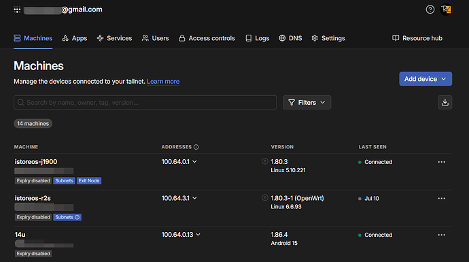Open the DNS tab
The width and height of the screenshot is (469, 262).
(x=290, y=38)
